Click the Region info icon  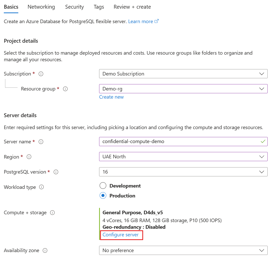click(x=29, y=157)
